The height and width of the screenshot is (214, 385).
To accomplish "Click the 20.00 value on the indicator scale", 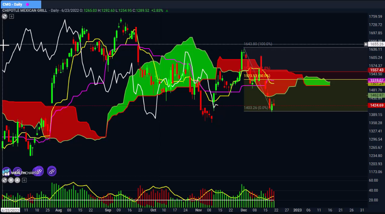I will 373,200.
